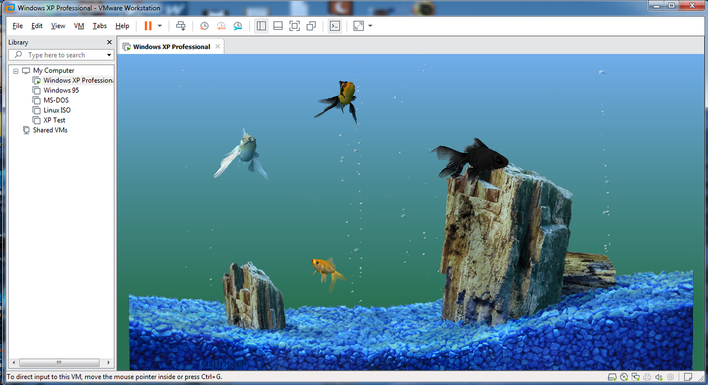Open the snapshot manager
This screenshot has height=385, width=708.
238,26
